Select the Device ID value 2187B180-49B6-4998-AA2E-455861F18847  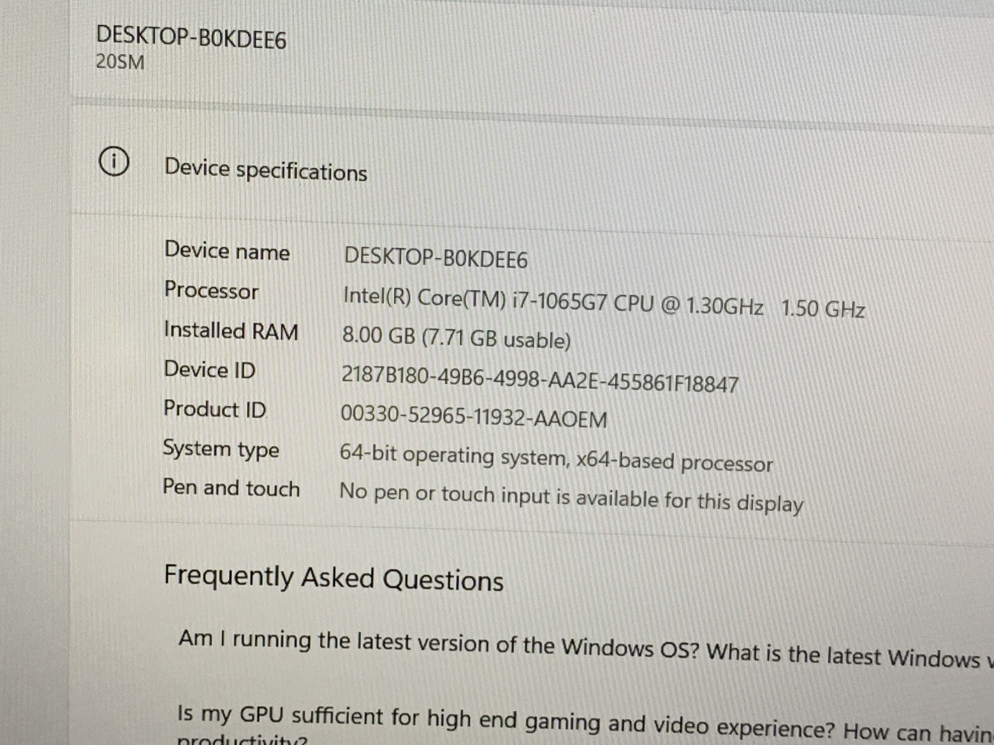pos(540,379)
